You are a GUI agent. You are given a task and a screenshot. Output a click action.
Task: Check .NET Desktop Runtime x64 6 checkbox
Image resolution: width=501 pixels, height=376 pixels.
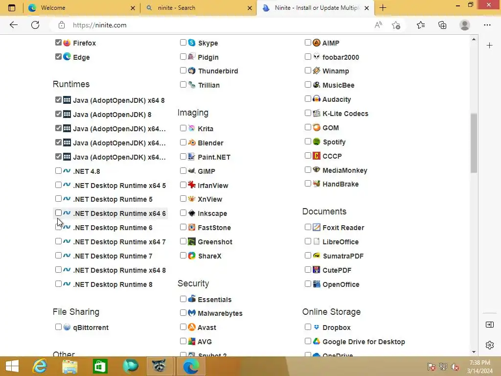[58, 212]
